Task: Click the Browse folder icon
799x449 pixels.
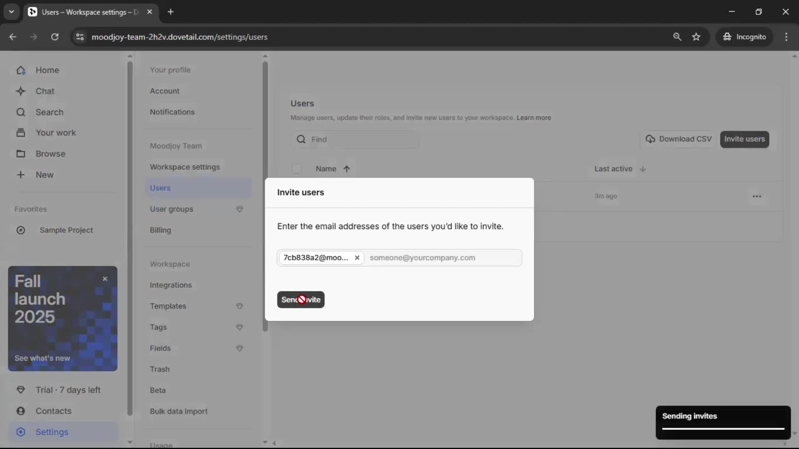Action: (x=21, y=154)
